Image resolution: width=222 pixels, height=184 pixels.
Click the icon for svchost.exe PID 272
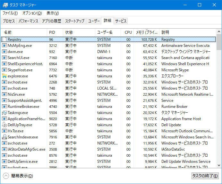(x=4, y=143)
